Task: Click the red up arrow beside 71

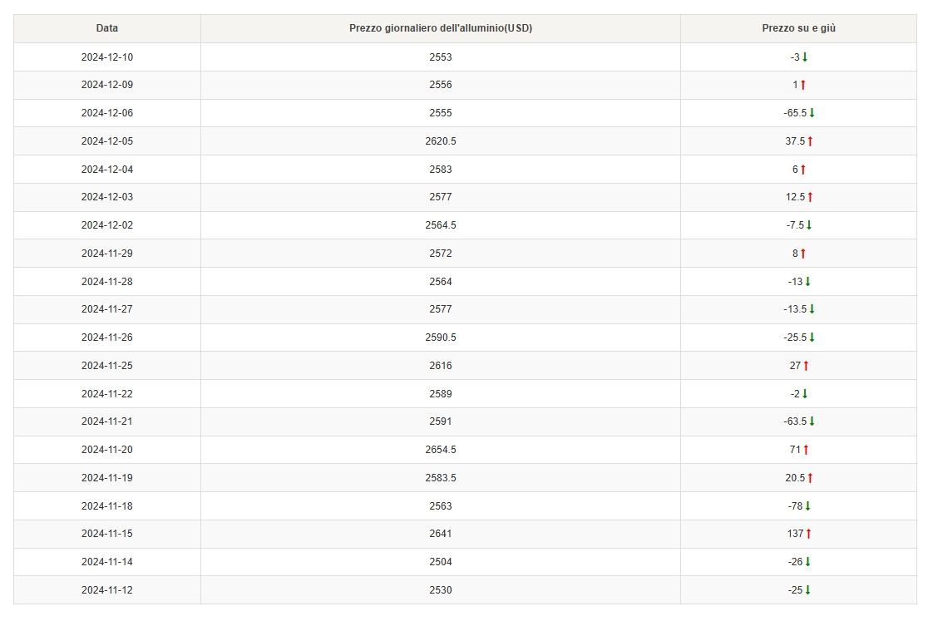Action: [806, 450]
